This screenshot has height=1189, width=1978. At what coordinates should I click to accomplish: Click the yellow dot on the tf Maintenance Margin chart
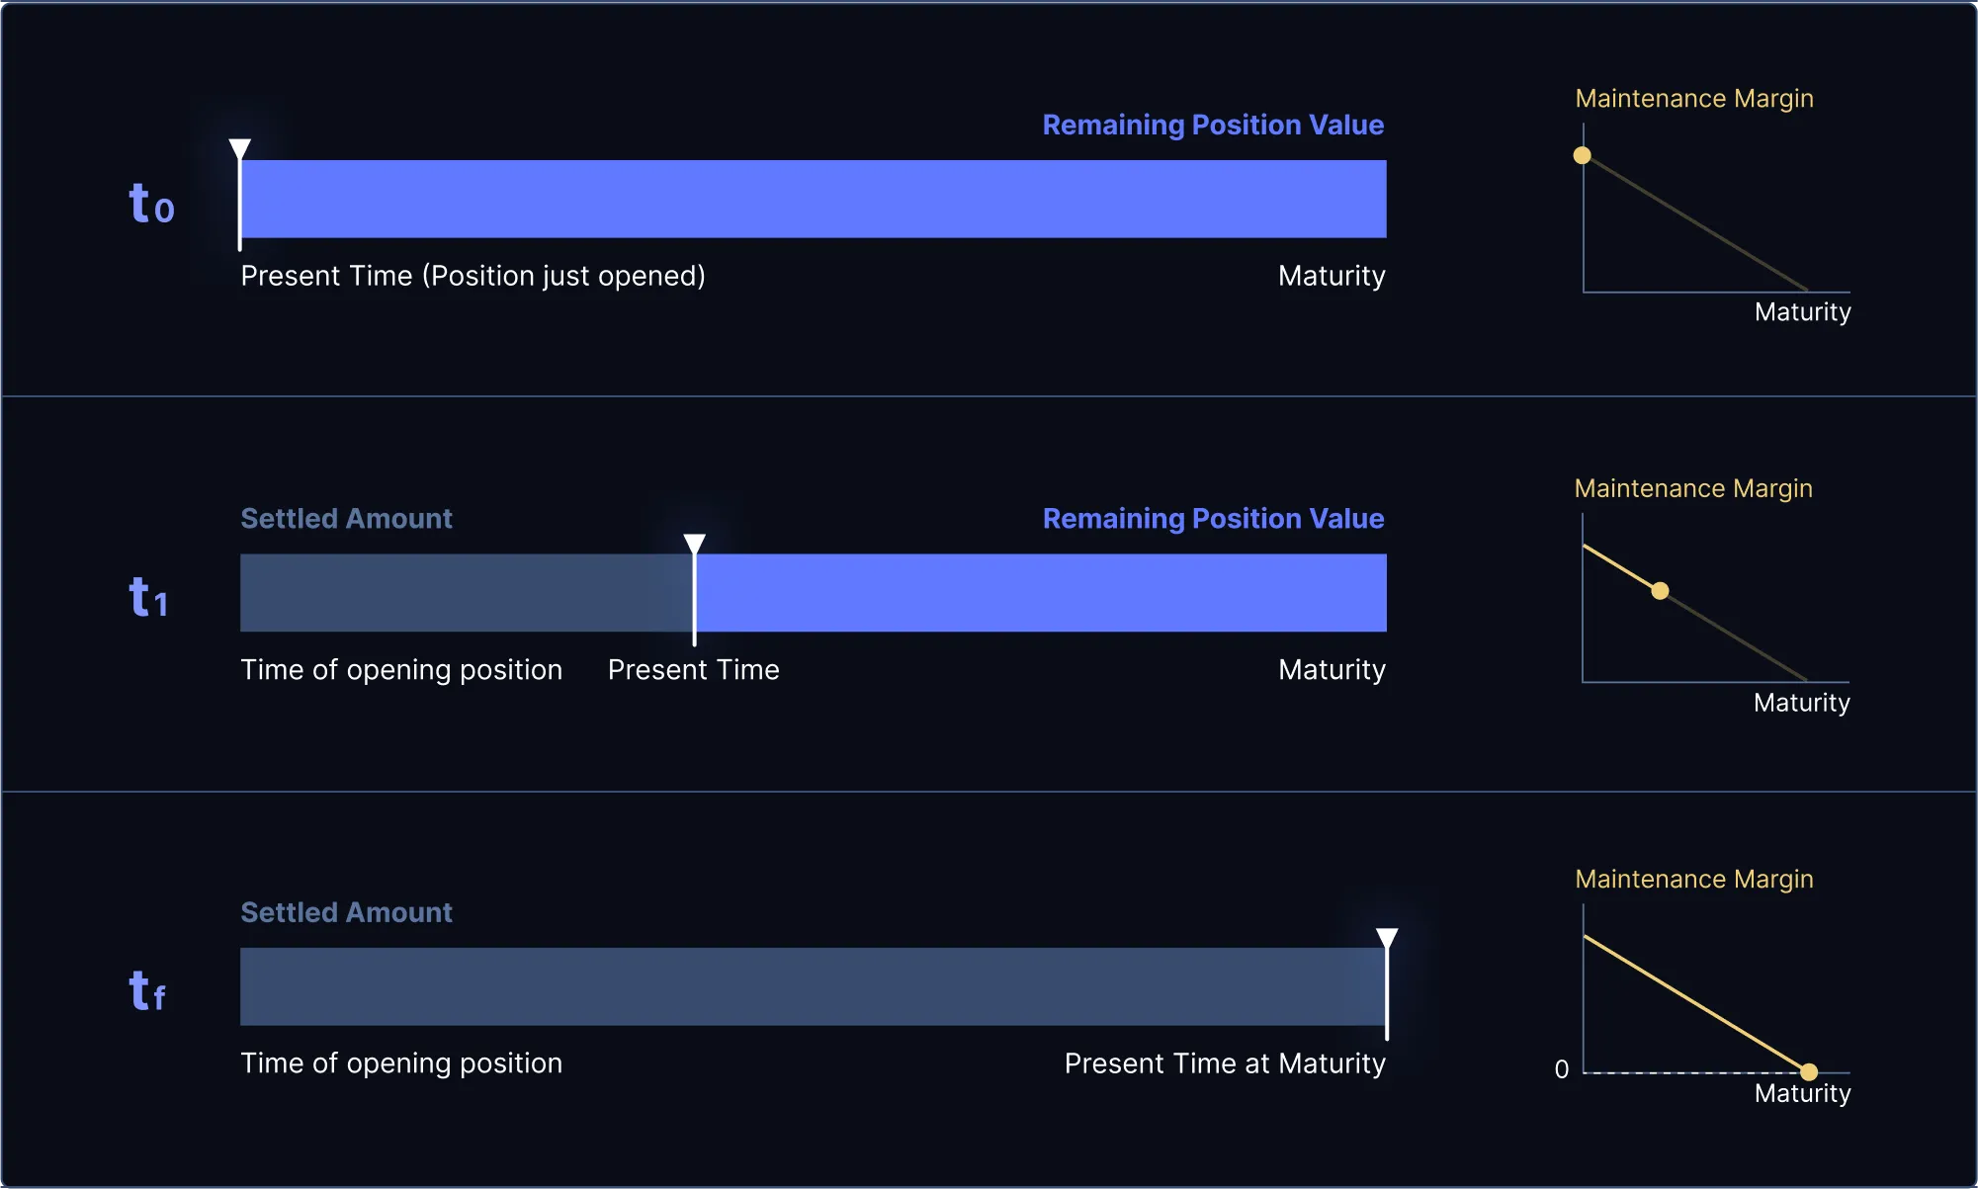point(1809,1071)
